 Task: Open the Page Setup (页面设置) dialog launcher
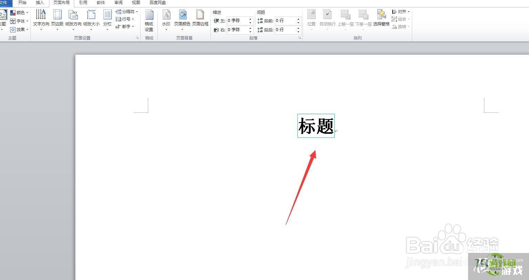pos(137,38)
